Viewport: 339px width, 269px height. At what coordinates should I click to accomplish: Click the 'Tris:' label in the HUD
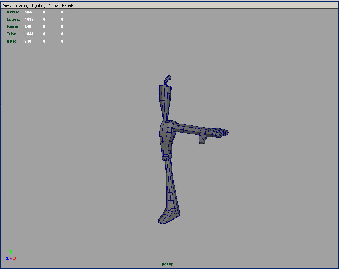click(11, 34)
